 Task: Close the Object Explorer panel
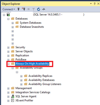tap(98, 4)
